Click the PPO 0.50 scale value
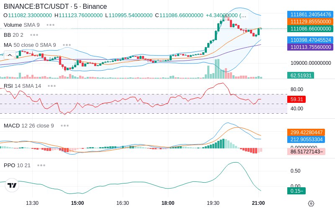The image size is (335, 209). click(296, 171)
